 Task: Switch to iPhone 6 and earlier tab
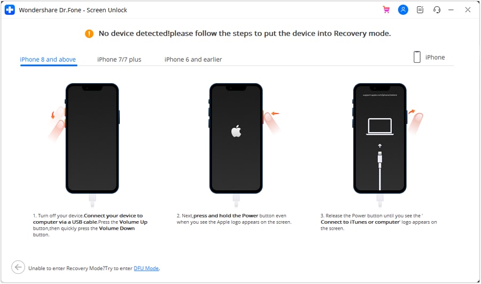coord(193,59)
